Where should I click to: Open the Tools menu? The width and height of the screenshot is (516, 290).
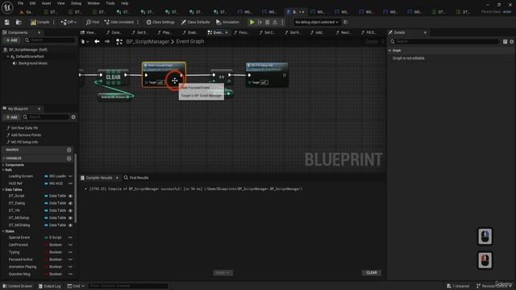coord(110,3)
